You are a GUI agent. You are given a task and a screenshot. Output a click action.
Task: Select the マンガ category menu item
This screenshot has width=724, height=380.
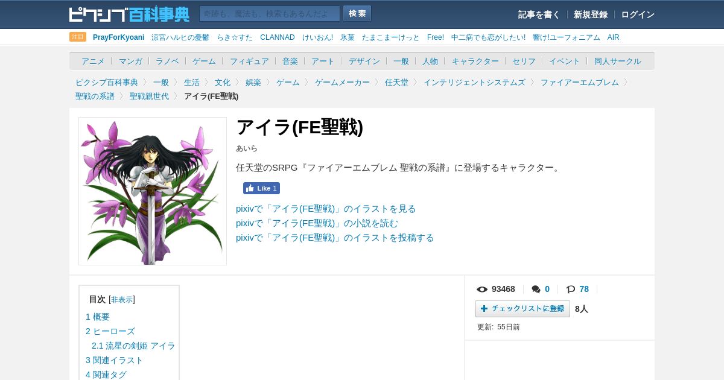(130, 61)
